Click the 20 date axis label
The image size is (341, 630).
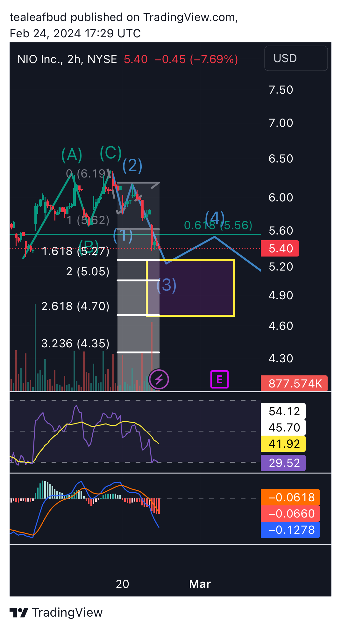coord(123,584)
